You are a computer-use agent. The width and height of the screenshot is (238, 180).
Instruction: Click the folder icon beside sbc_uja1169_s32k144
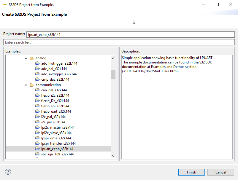(37, 154)
